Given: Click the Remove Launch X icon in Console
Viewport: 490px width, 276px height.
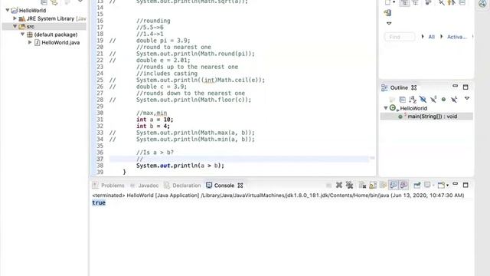Looking at the screenshot, I should click(x=339, y=186).
